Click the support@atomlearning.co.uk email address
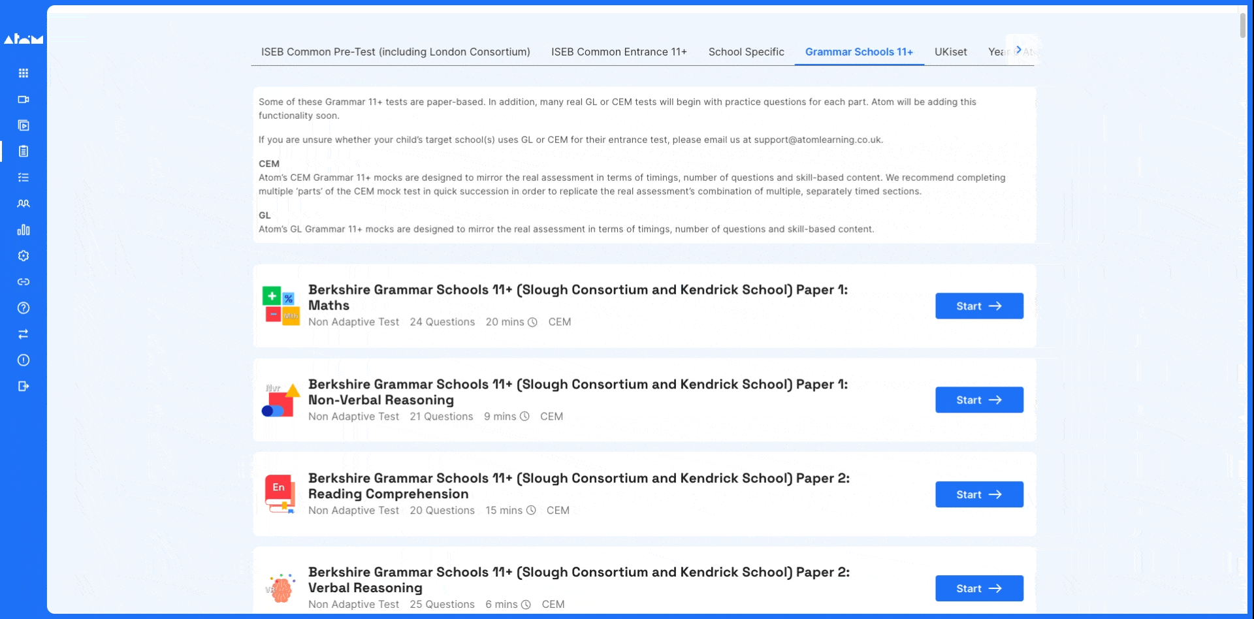Viewport: 1254px width, 619px height. click(x=818, y=140)
